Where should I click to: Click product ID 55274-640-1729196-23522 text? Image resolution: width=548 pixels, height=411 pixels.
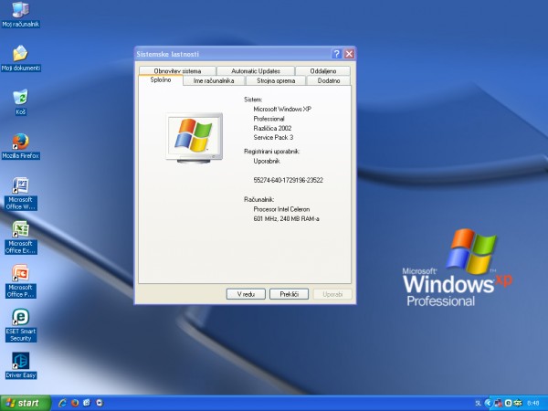point(288,180)
